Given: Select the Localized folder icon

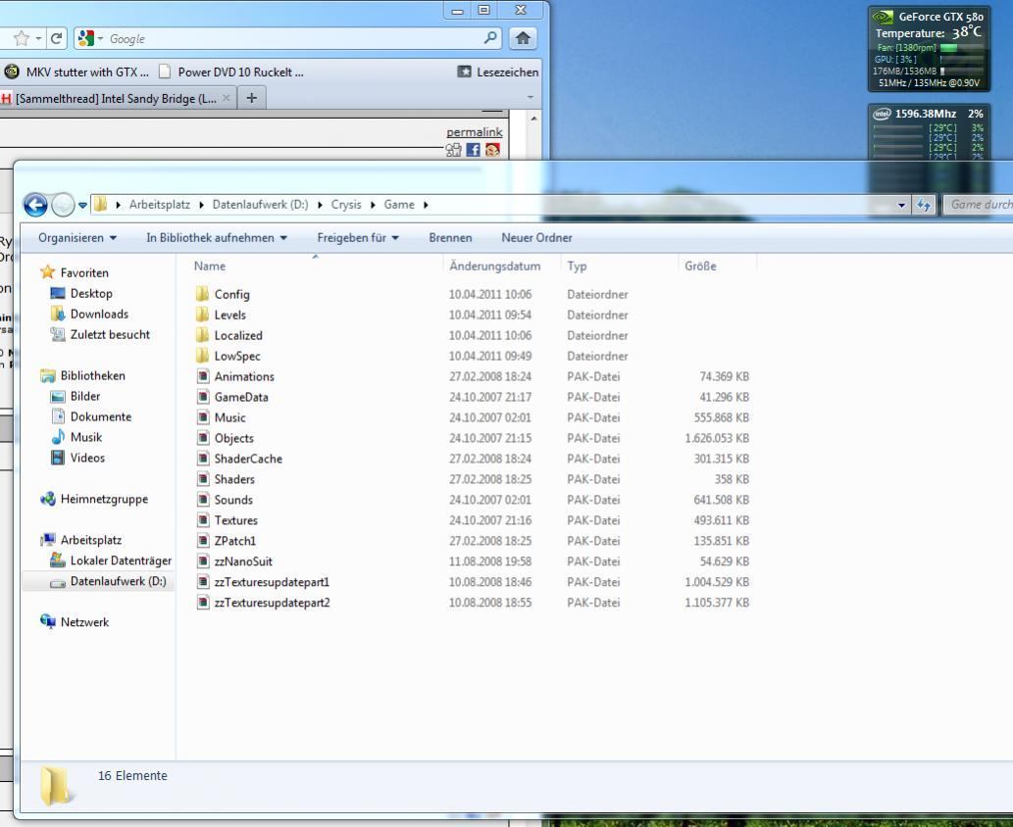Looking at the screenshot, I should (203, 336).
